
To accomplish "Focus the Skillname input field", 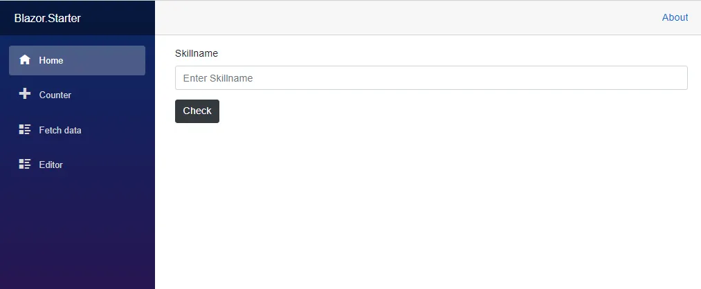I will 430,78.
